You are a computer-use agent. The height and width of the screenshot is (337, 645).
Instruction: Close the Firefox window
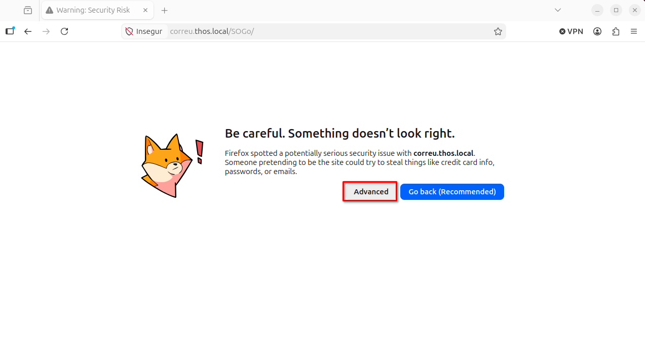pos(634,10)
